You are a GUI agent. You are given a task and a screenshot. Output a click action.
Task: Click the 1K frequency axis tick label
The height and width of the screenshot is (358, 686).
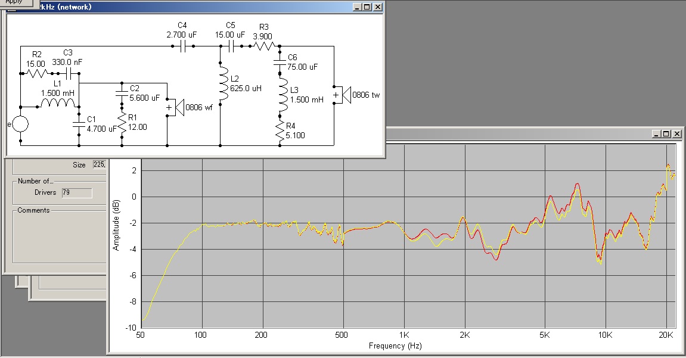coord(404,335)
